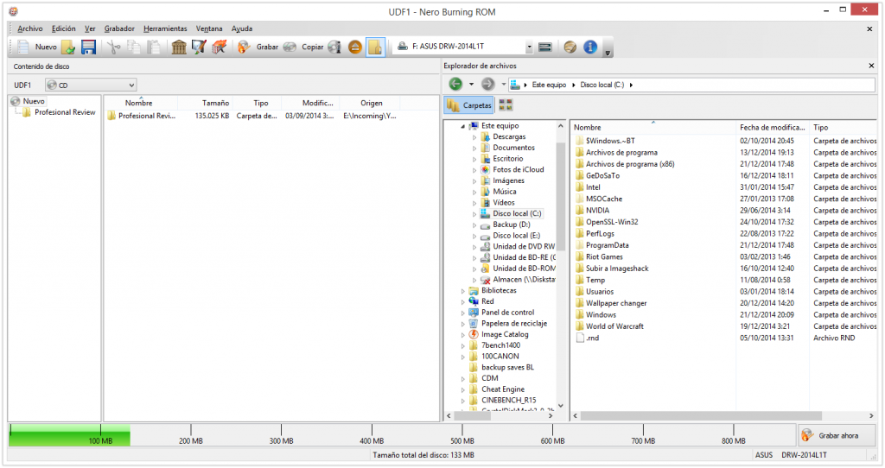Open the Nero Express brick icon
Viewport: 885px width, 468px height.
point(219,47)
